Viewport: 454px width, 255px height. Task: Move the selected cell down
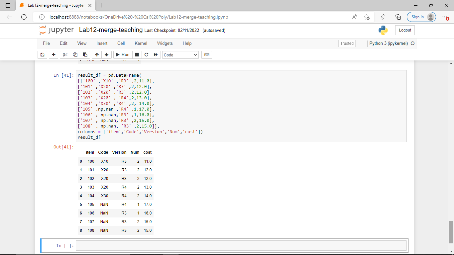[x=106, y=55]
